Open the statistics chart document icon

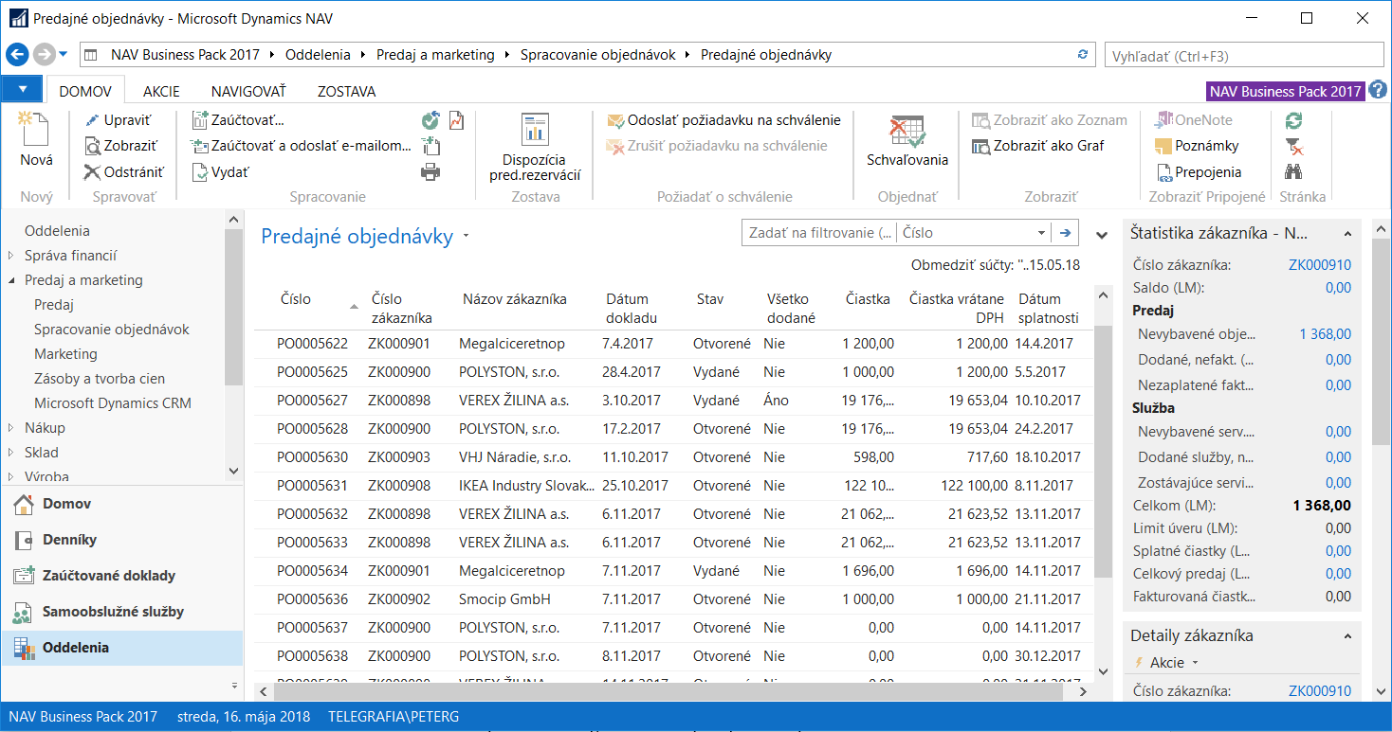pos(456,120)
